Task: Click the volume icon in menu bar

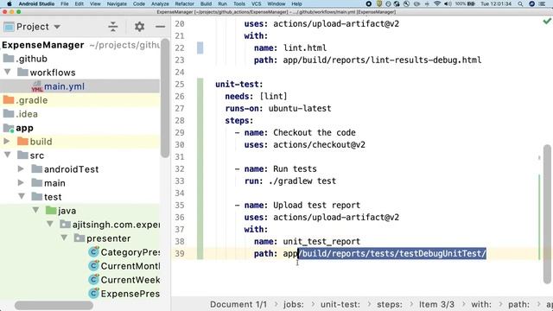Action: 448,3
